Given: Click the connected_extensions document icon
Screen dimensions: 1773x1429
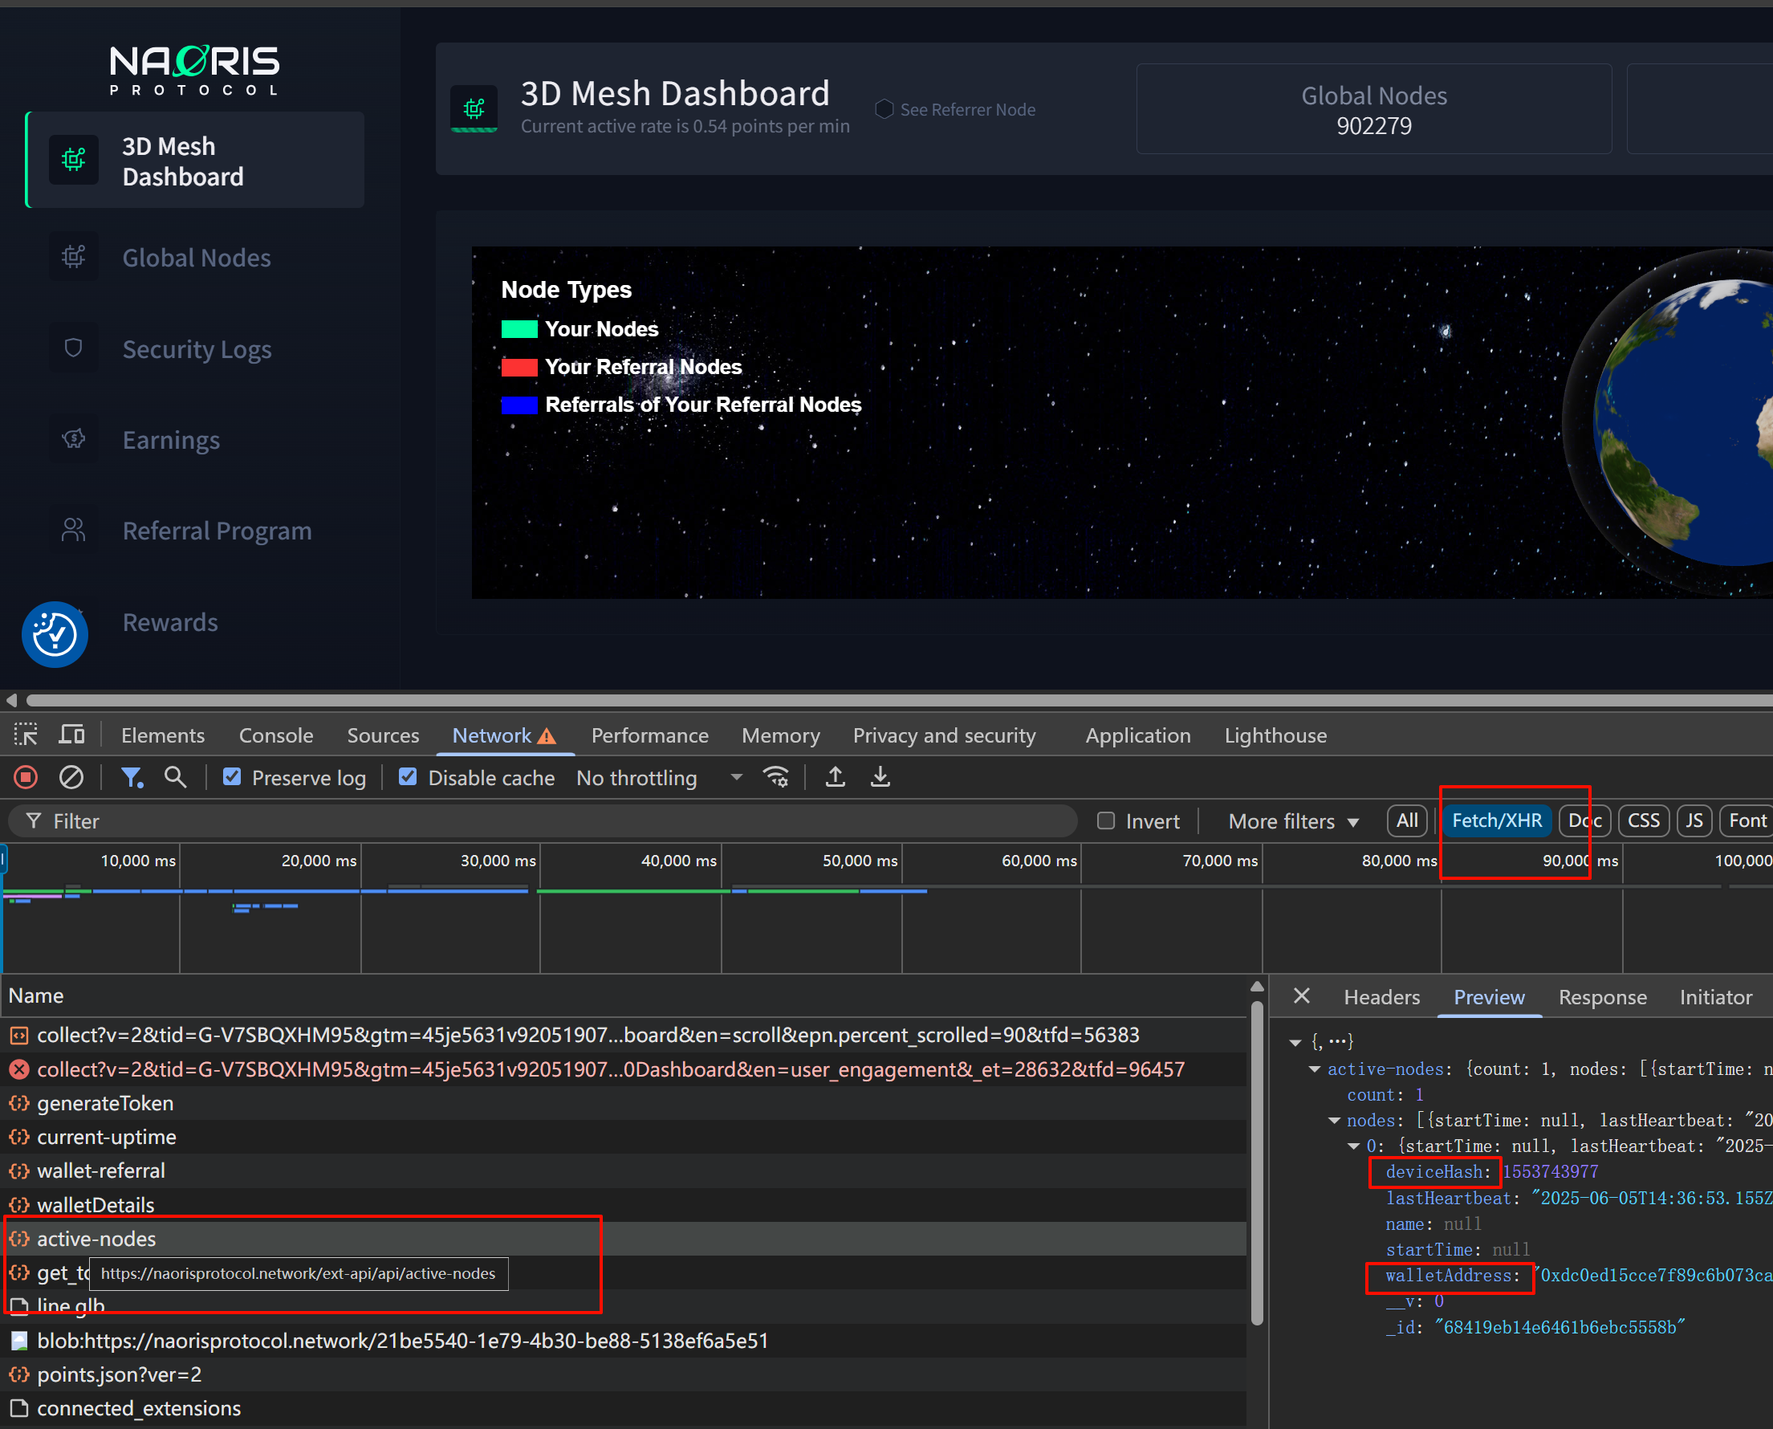Looking at the screenshot, I should tap(19, 1408).
